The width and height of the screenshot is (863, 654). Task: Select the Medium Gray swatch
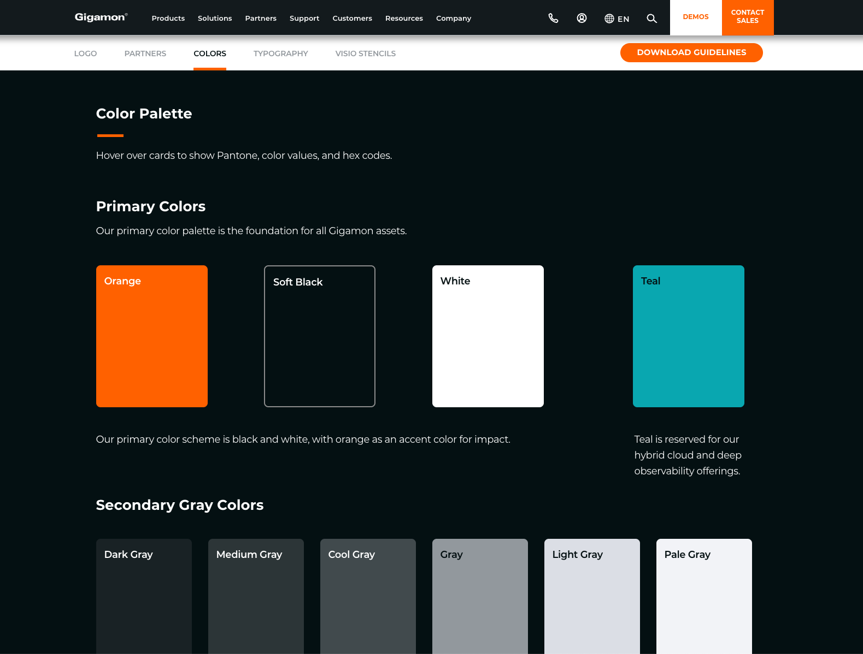[x=256, y=596]
